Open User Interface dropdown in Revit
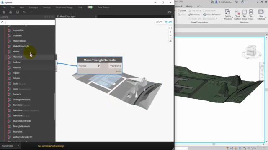The height and width of the screenshot is (150, 268). (261, 15)
